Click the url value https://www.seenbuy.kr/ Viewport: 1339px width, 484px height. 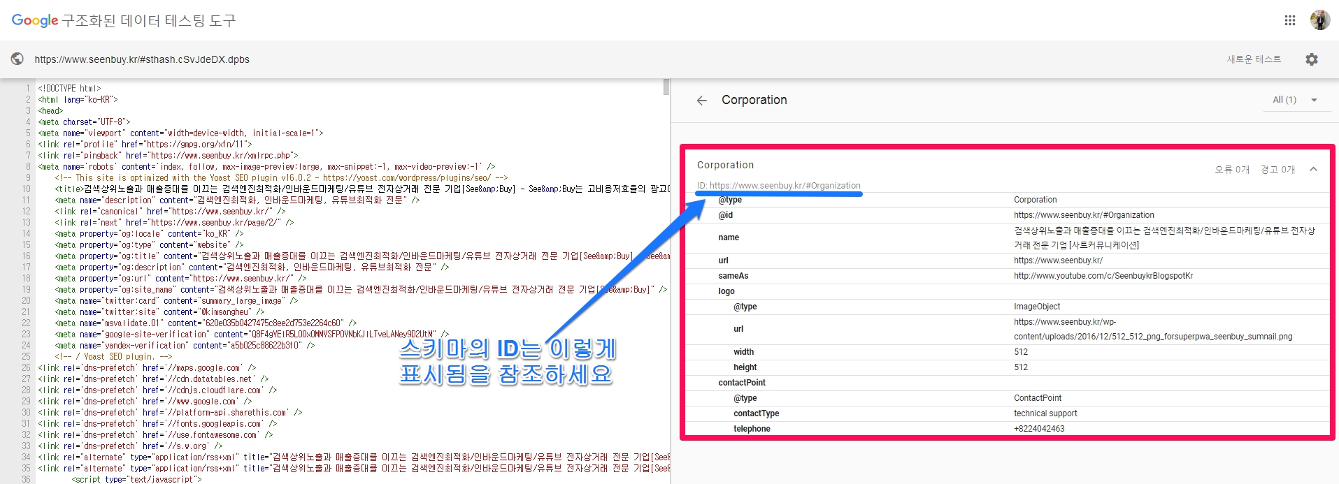point(1058,261)
